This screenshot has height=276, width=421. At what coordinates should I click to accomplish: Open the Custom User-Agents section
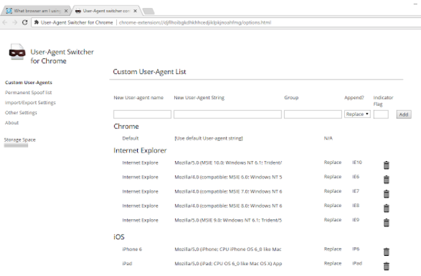[29, 82]
